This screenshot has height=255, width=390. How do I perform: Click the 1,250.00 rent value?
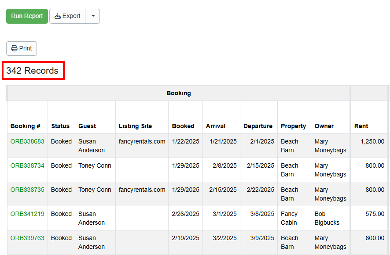pyautogui.click(x=372, y=141)
